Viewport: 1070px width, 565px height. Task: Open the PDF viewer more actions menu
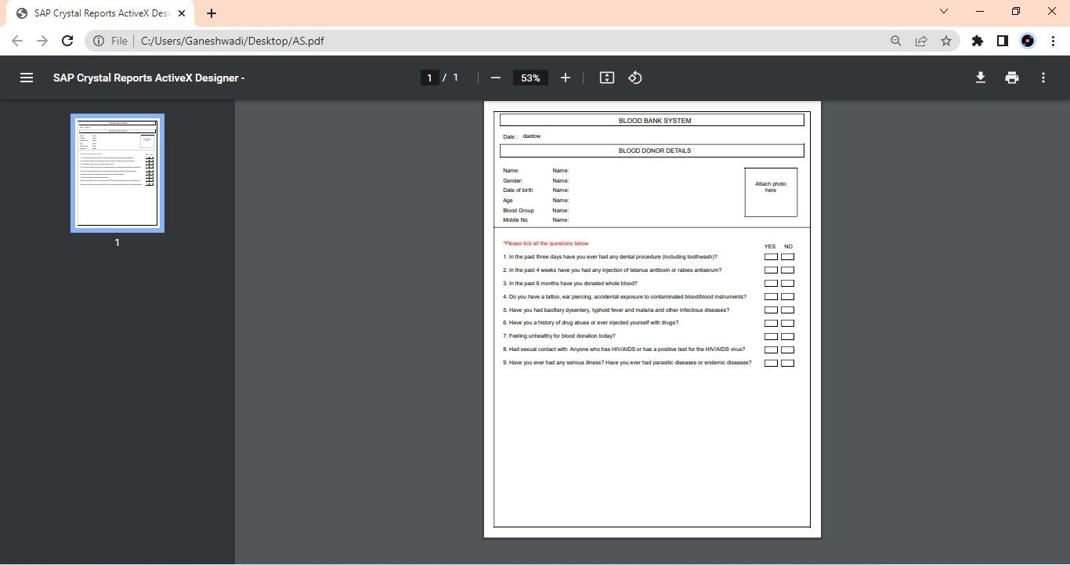(x=1043, y=78)
